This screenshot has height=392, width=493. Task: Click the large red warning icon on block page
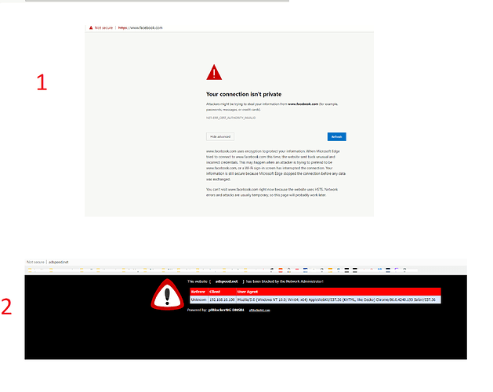click(x=167, y=295)
